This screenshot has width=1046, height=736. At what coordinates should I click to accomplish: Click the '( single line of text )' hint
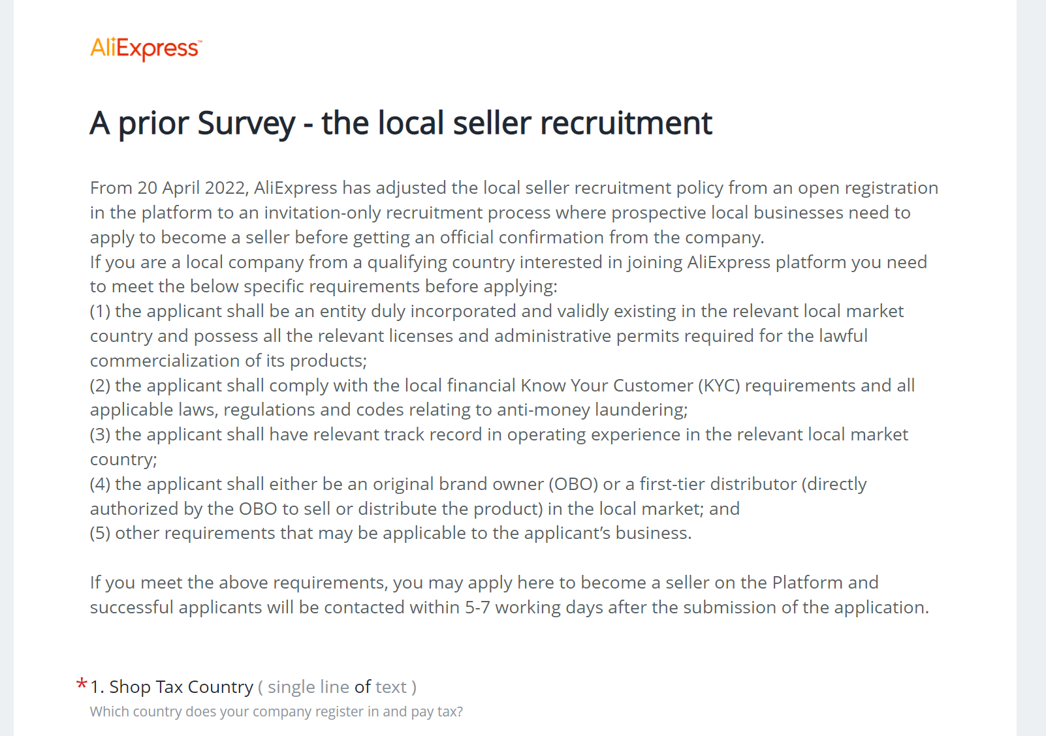tap(337, 687)
